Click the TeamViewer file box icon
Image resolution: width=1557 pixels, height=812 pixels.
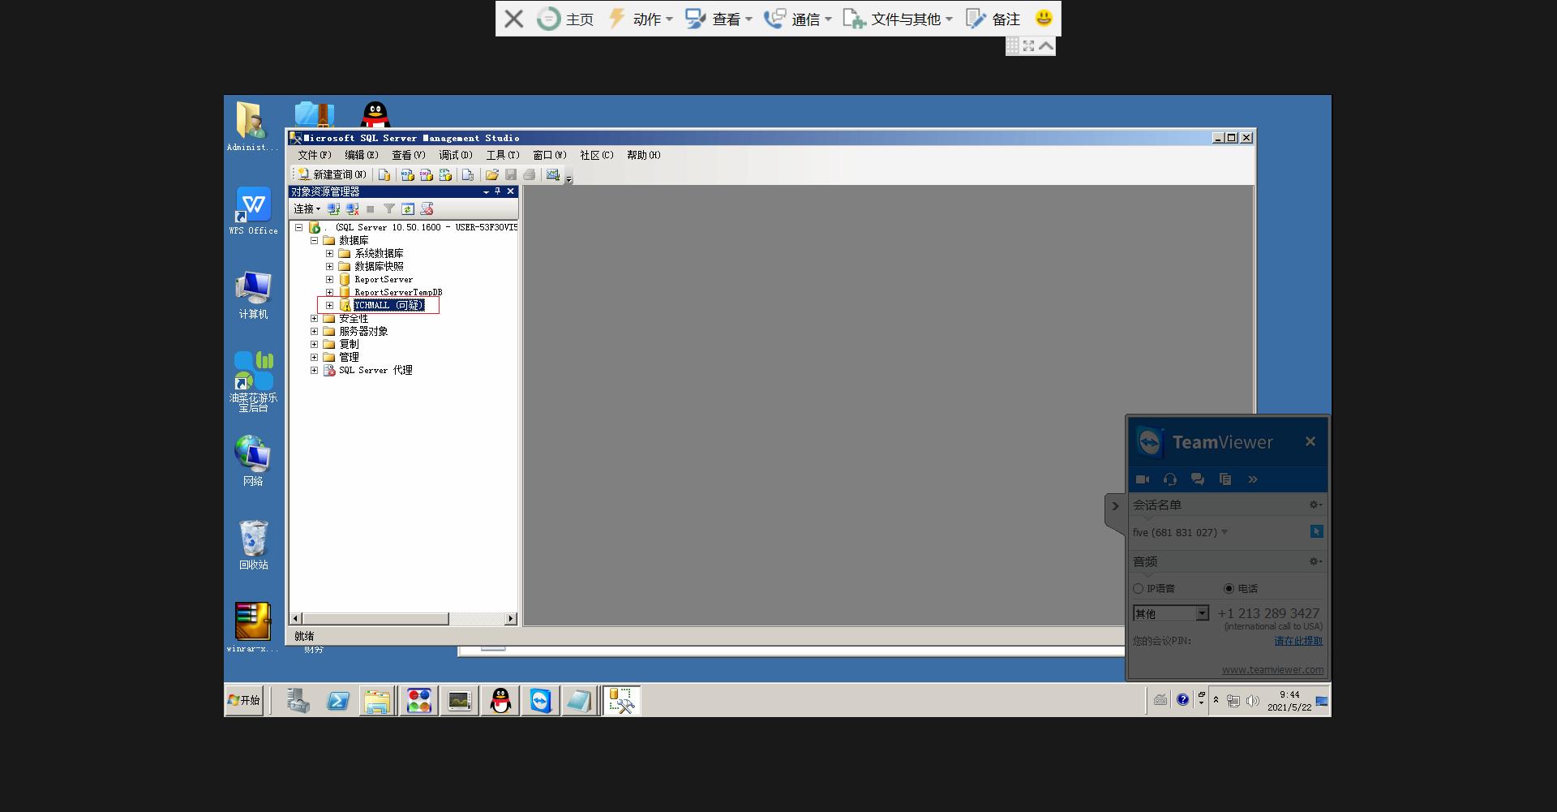point(1225,479)
